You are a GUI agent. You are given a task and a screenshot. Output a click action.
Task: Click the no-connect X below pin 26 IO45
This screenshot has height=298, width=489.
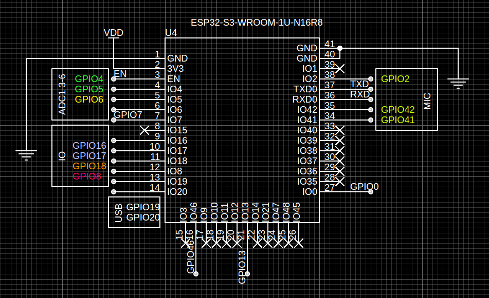coord(299,243)
